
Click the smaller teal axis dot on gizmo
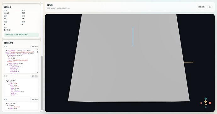pyautogui.click(x=206, y=107)
